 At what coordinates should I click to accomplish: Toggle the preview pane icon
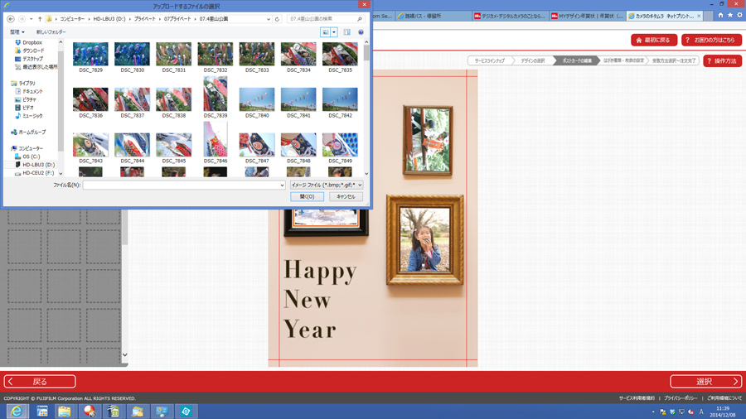click(x=347, y=32)
